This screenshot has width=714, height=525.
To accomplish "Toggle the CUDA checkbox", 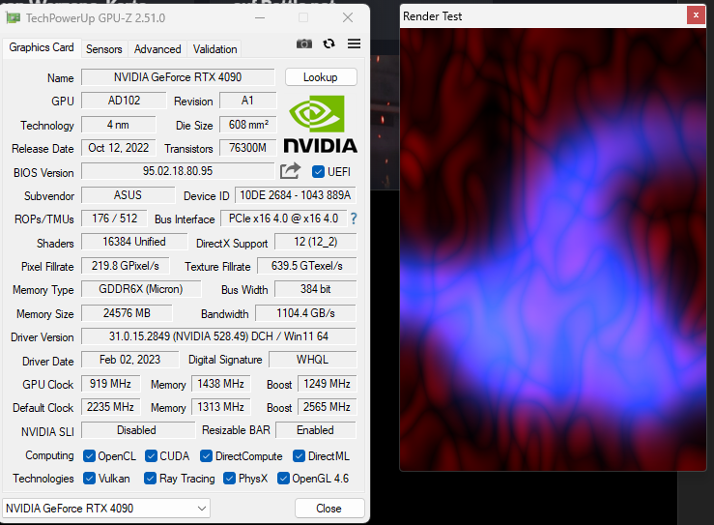I will 151,456.
